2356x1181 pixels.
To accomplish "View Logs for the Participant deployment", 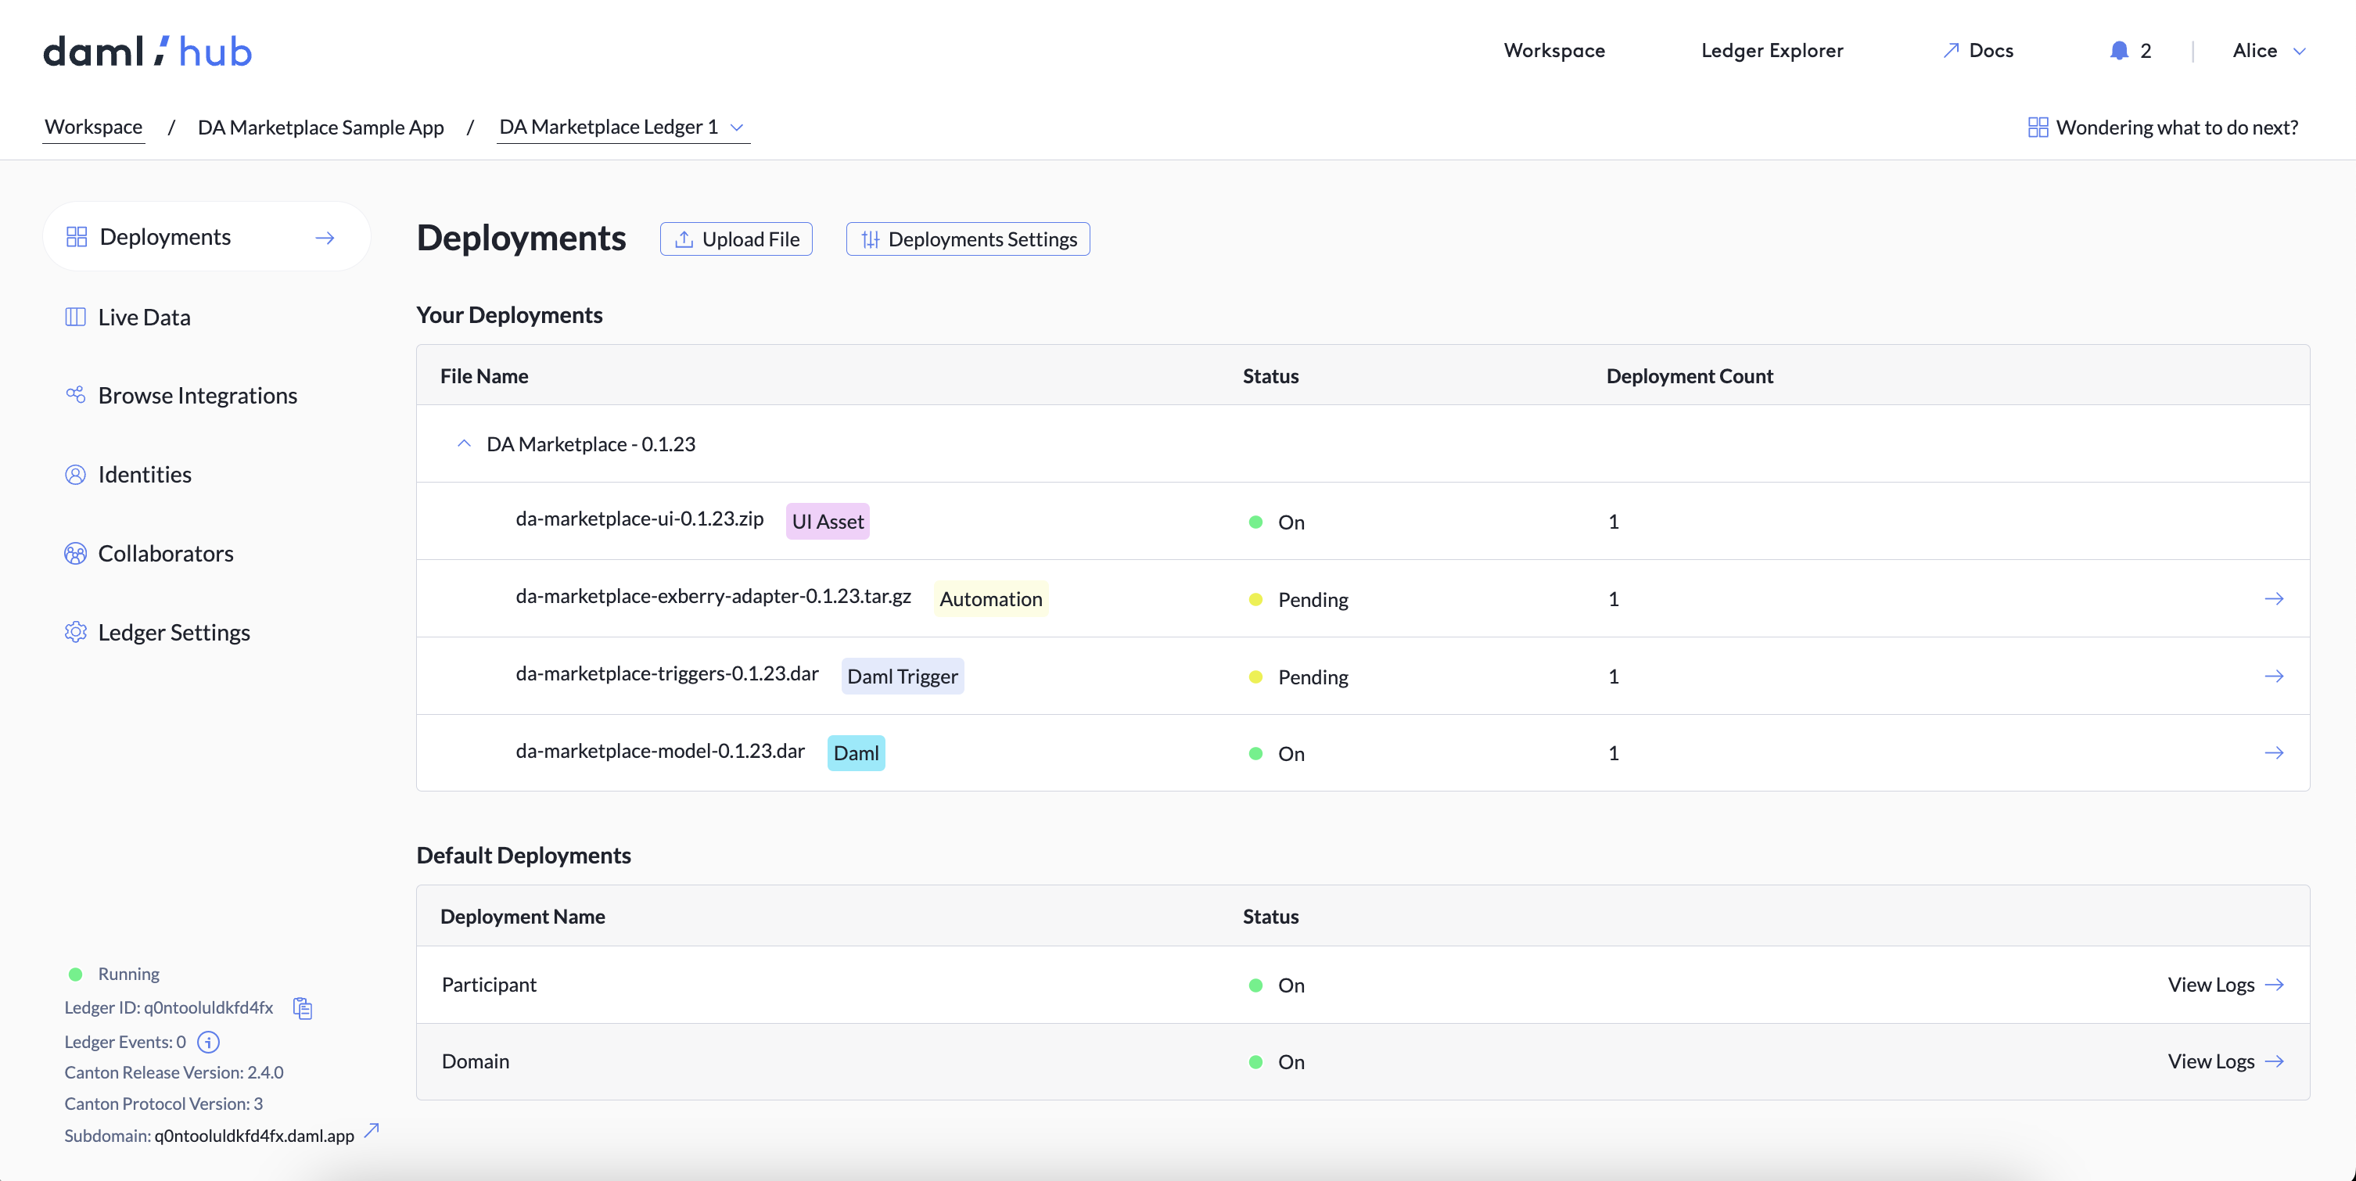I will 2225,985.
